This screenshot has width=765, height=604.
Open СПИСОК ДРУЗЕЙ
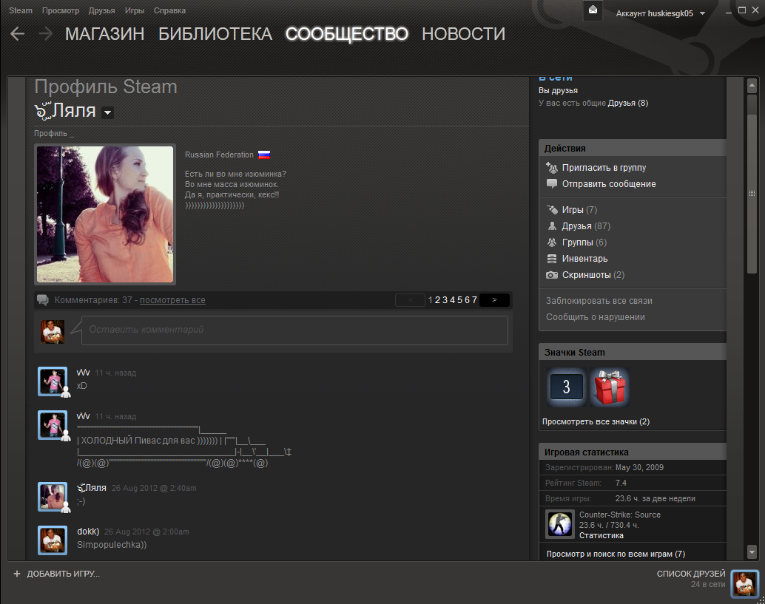(x=691, y=574)
